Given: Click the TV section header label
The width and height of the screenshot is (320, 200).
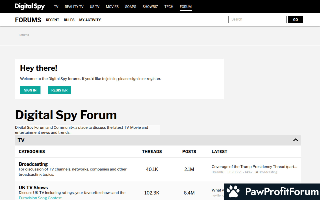Looking at the screenshot, I should tap(21, 140).
